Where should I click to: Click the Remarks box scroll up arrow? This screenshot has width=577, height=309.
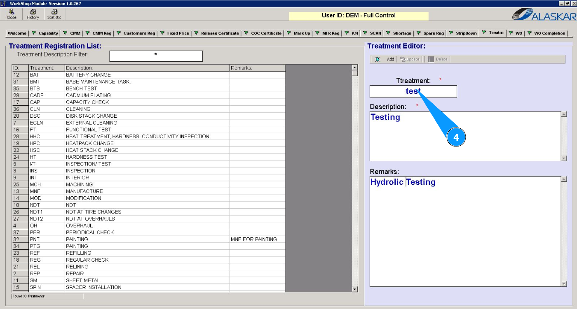(x=564, y=179)
